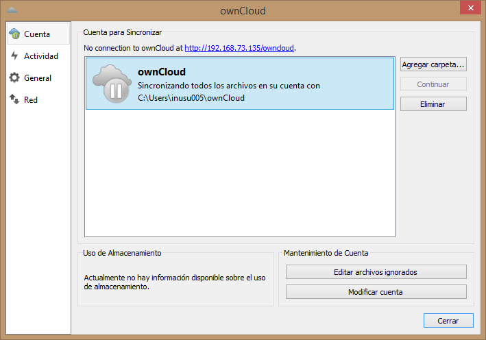The height and width of the screenshot is (340, 486).
Task: Click the 'Sincronizando todos los archivos' text
Action: click(229, 86)
